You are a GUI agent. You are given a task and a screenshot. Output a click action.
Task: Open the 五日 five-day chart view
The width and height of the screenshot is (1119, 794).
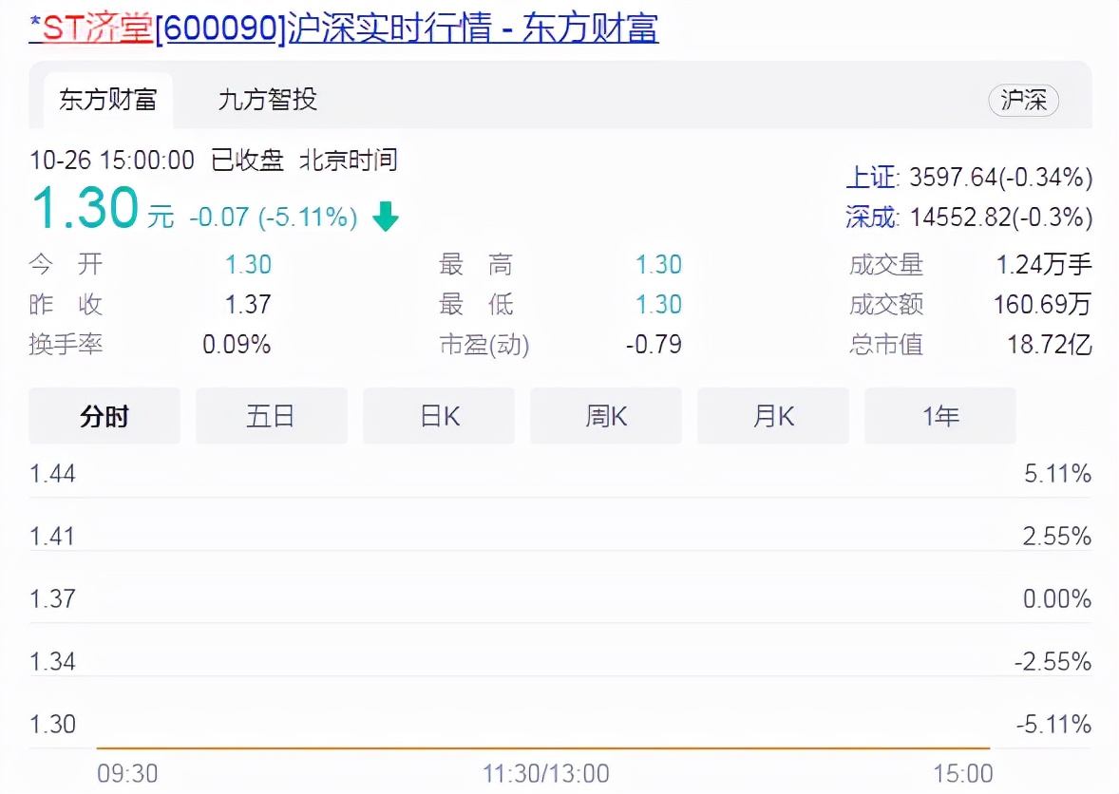pyautogui.click(x=271, y=415)
